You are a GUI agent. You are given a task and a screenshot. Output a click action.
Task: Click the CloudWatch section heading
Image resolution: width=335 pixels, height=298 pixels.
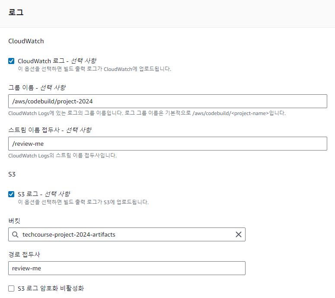point(26,41)
